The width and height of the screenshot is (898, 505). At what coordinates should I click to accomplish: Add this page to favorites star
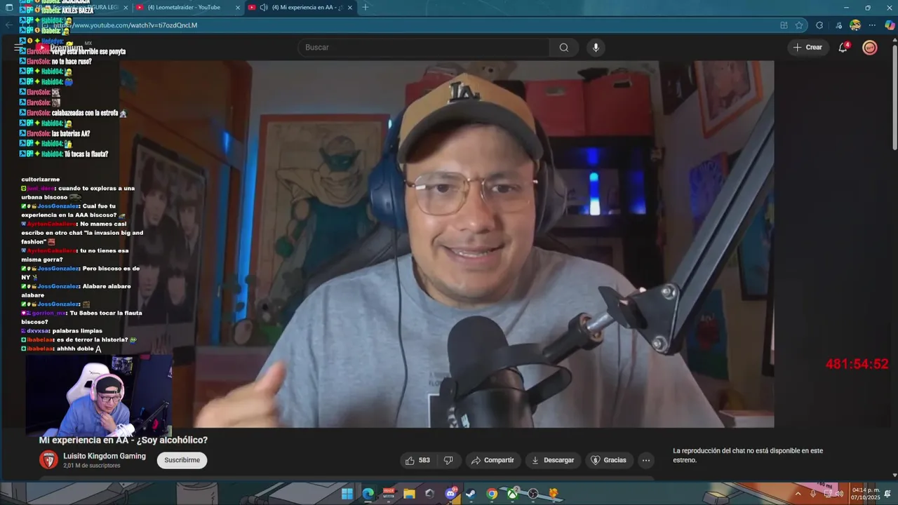pyautogui.click(x=799, y=25)
